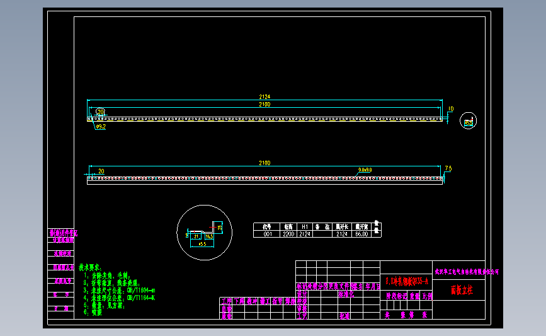Click the GB/T1184-K tolerance note line
Image resolution: width=546 pixels, height=336 pixels.
point(119,298)
